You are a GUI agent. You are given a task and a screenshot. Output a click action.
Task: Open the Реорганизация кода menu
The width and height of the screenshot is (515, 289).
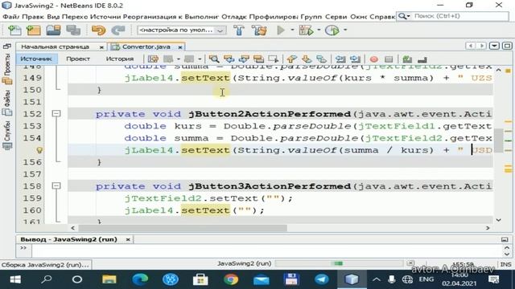[152, 16]
